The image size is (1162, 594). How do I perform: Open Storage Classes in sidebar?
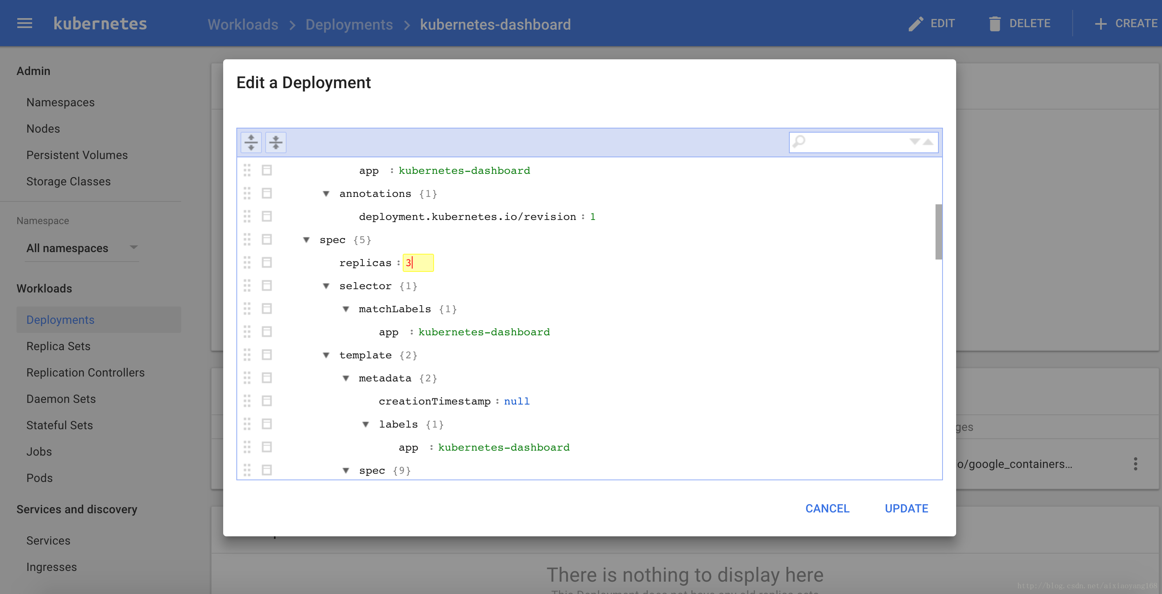[69, 181]
